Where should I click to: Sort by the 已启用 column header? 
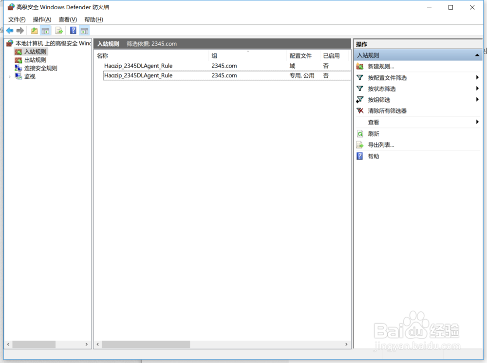(334, 56)
